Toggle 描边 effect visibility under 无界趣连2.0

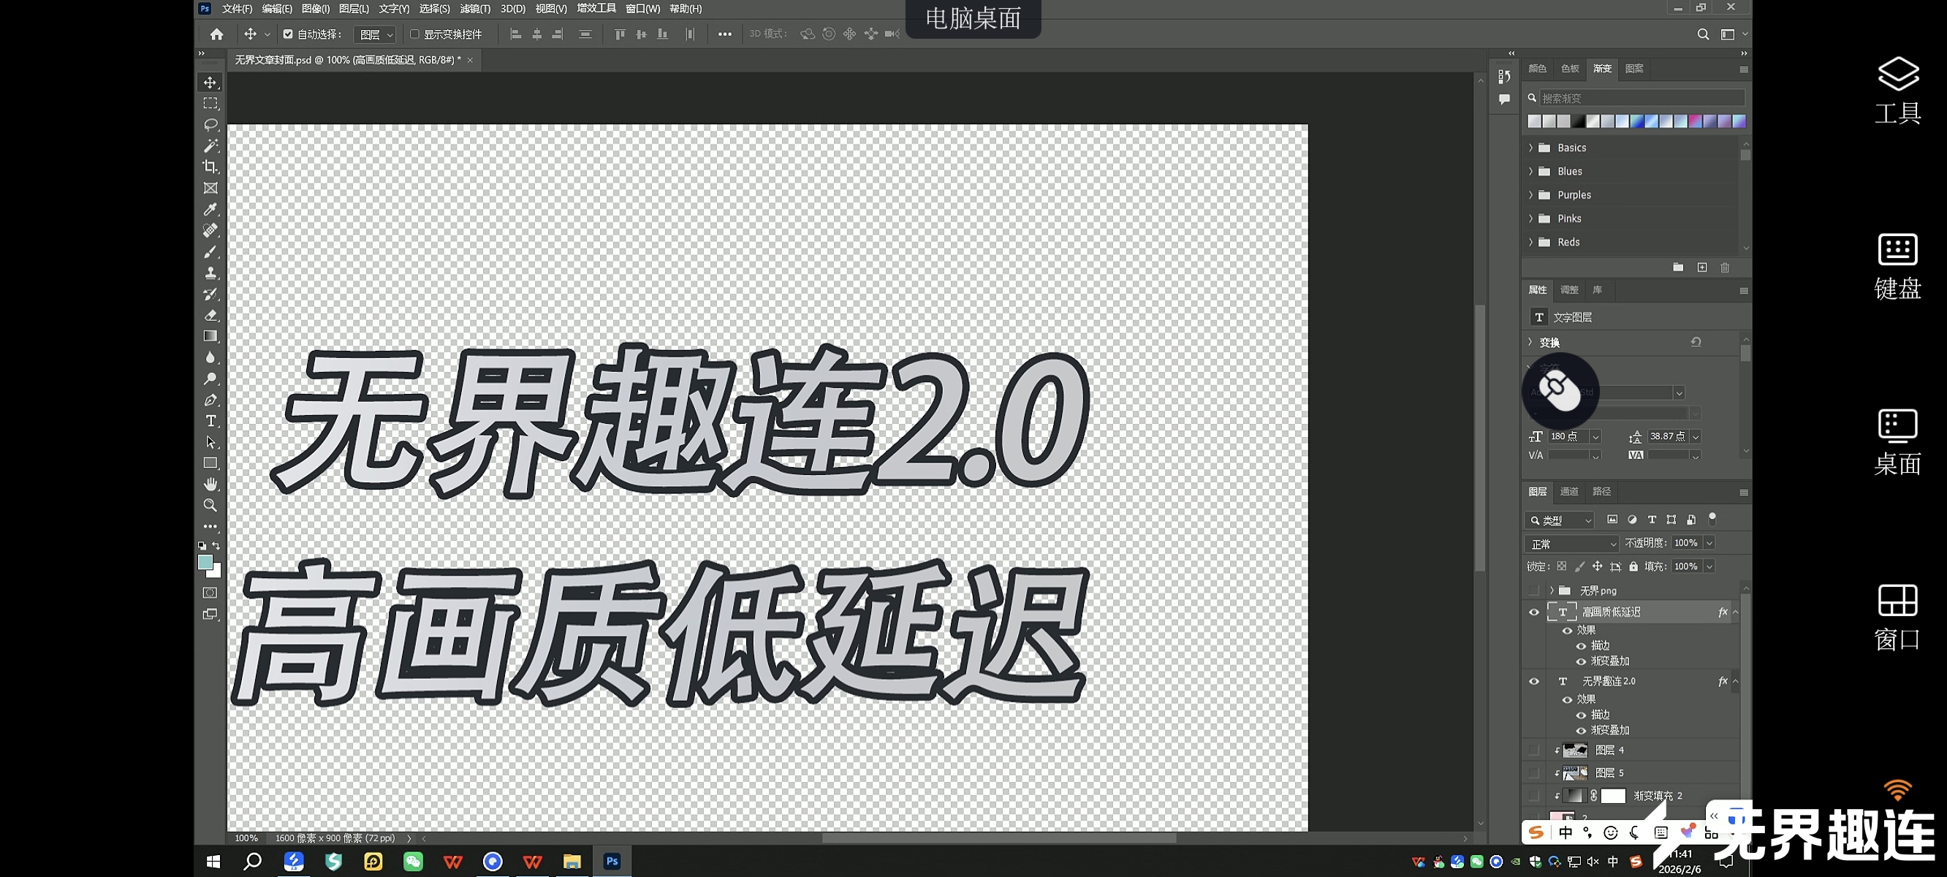(1580, 715)
